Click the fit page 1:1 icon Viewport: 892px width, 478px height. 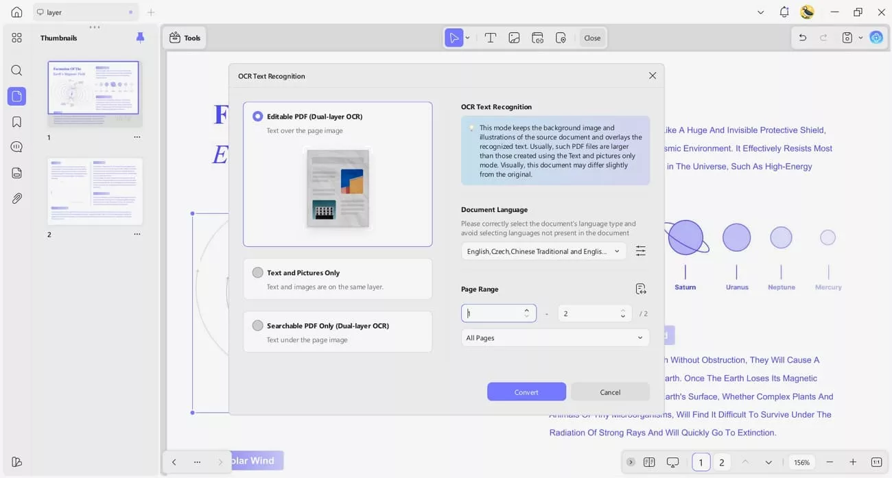coord(876,462)
